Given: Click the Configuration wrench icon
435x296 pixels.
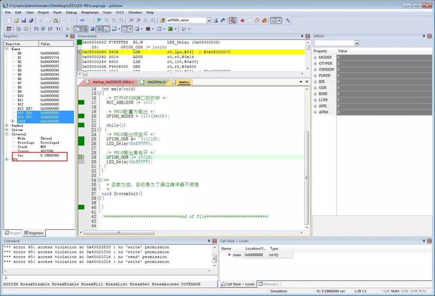Looking at the screenshot, I should pos(287,20).
